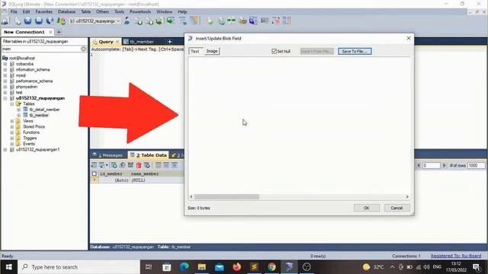Click the Registered To link in status bar

[x=456, y=256]
